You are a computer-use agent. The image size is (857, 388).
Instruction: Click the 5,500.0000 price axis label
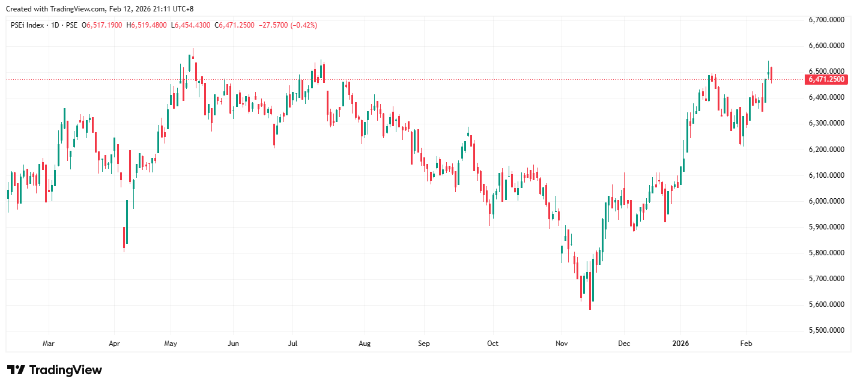[x=827, y=331]
